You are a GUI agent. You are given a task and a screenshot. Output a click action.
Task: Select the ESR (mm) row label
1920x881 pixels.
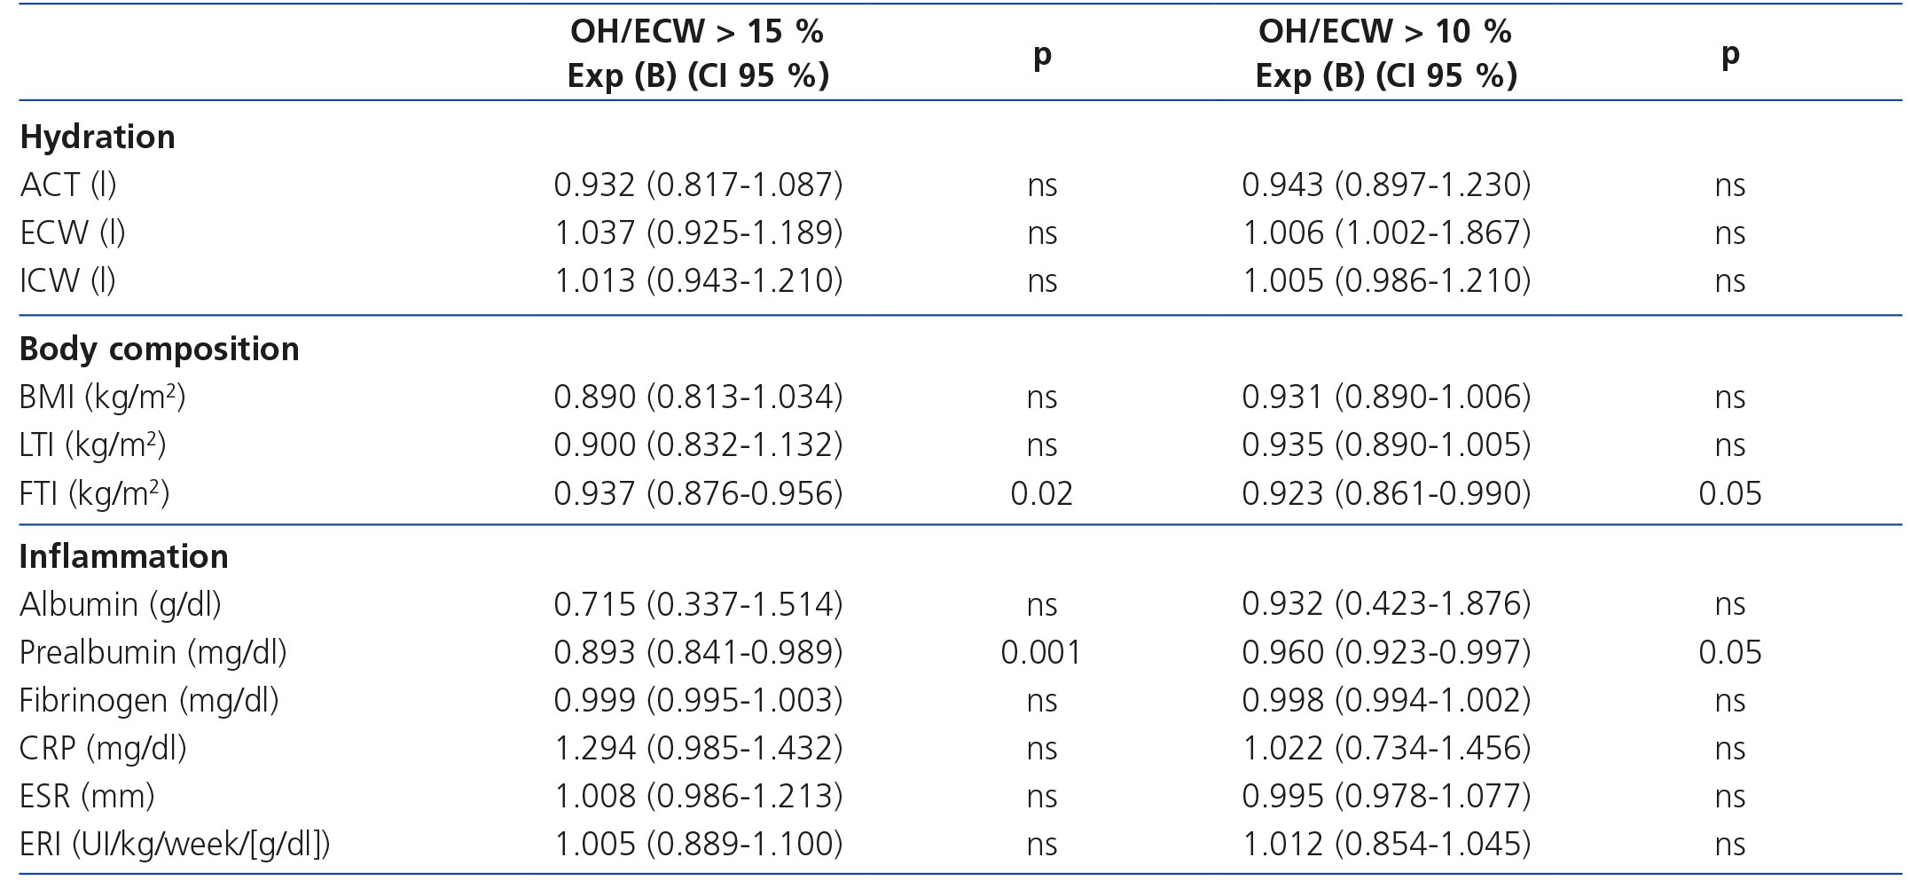point(87,797)
